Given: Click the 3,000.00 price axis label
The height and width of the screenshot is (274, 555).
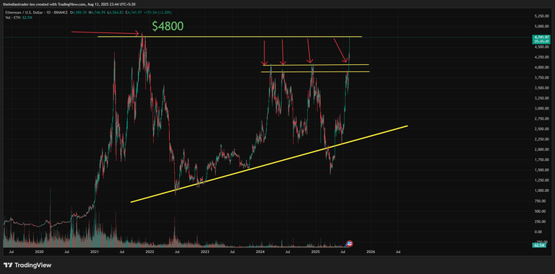Looking at the screenshot, I should click(542, 108).
